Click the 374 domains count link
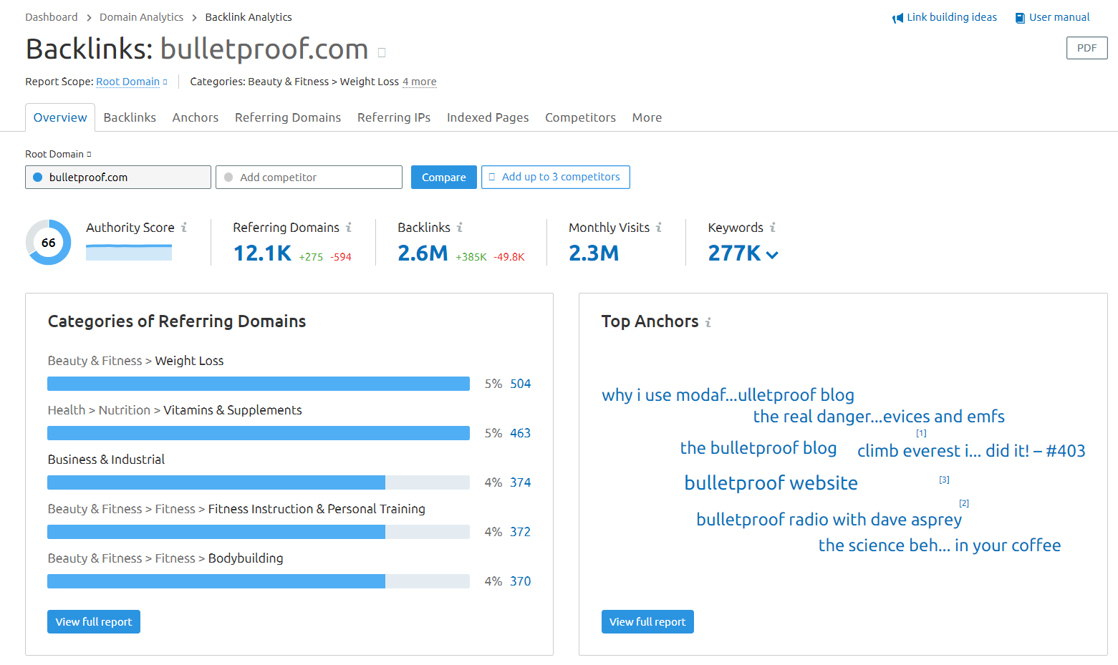This screenshot has width=1118, height=665. tap(520, 482)
